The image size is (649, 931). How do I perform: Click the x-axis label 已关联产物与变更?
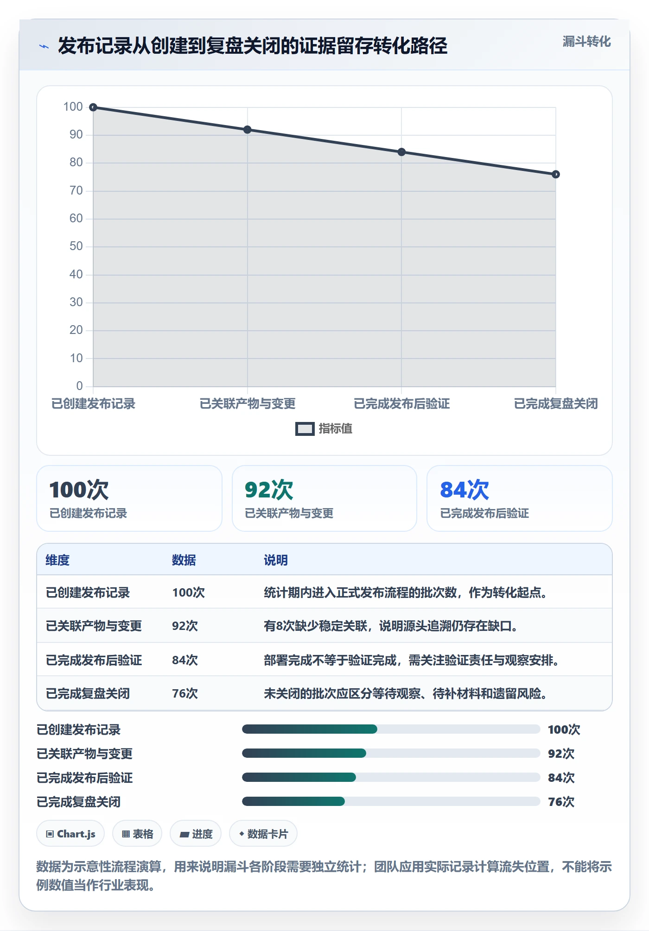pyautogui.click(x=248, y=404)
